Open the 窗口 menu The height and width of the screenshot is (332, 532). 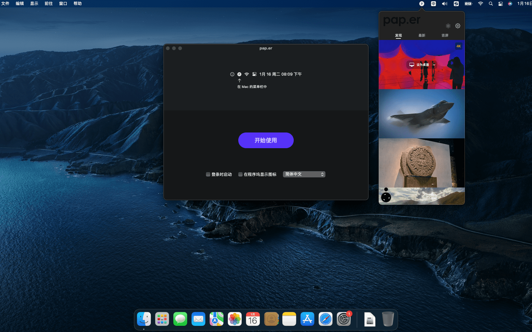pyautogui.click(x=63, y=4)
